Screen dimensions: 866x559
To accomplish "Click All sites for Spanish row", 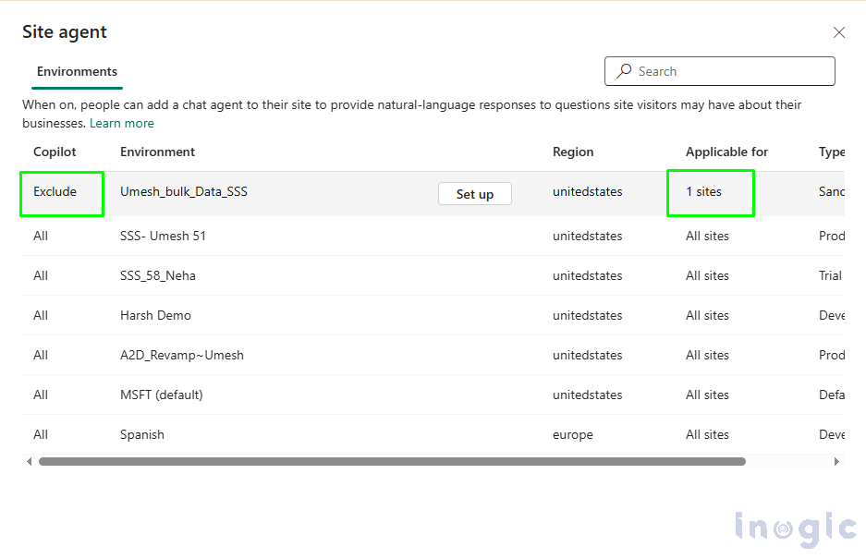I will click(707, 434).
